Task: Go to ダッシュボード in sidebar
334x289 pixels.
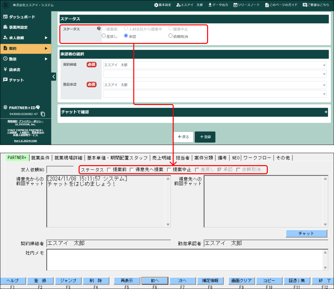Action: [x=19, y=17]
